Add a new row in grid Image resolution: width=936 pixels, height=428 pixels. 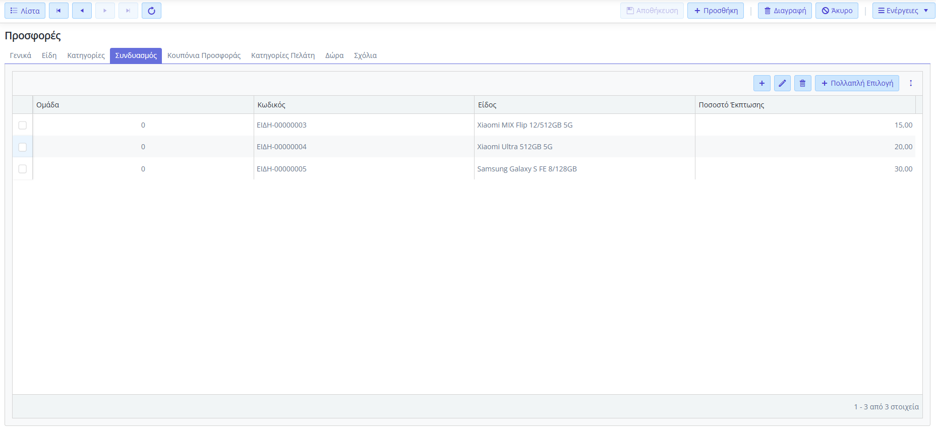(762, 83)
